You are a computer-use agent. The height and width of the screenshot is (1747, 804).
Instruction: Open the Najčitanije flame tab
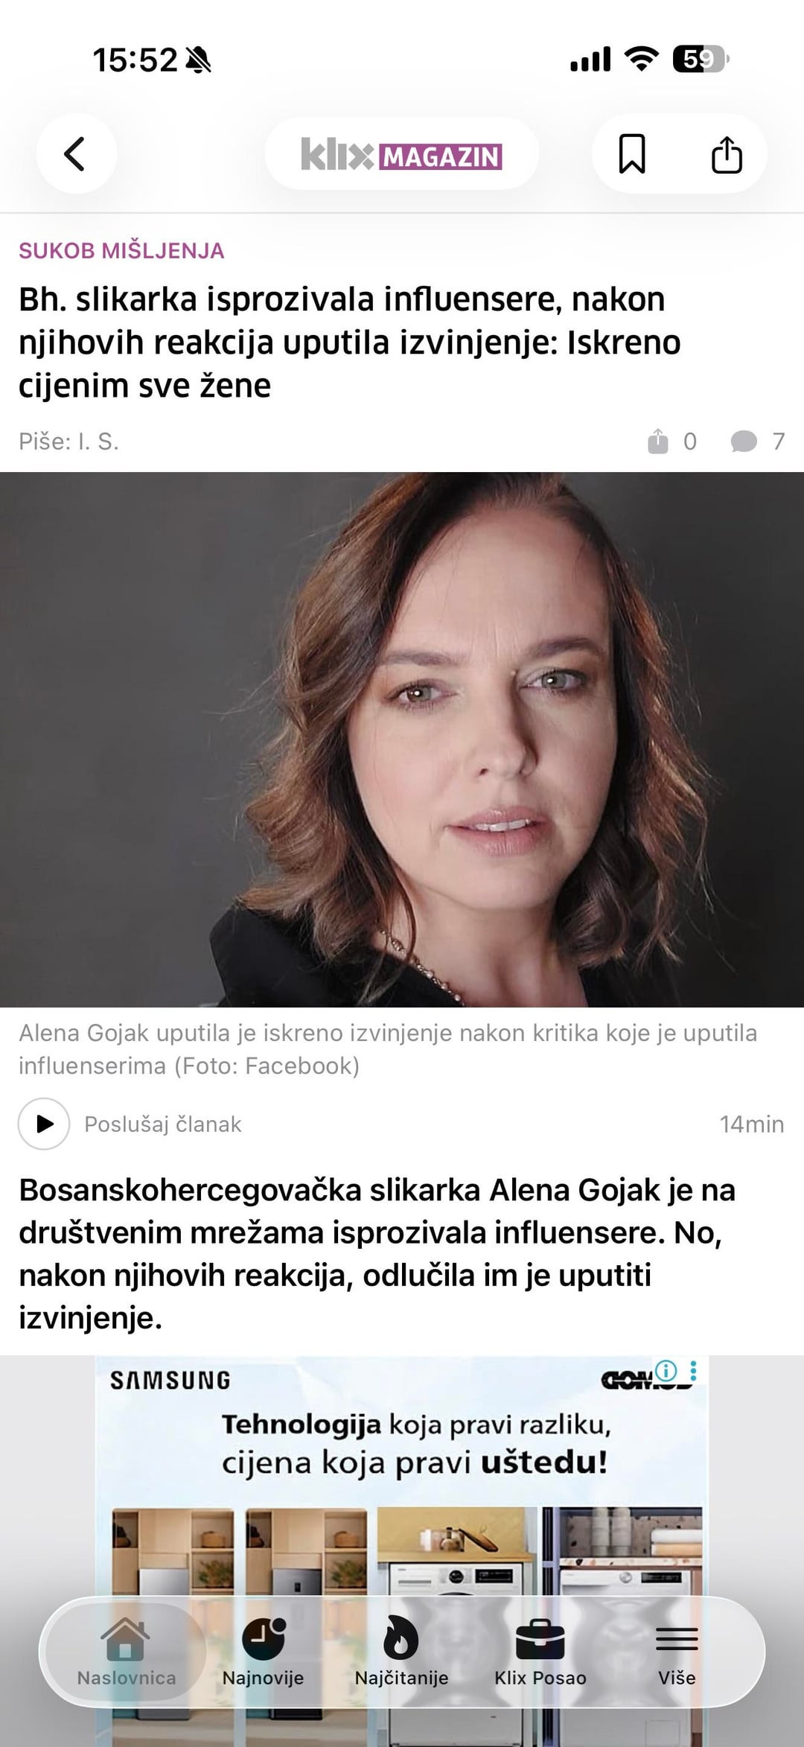[x=401, y=1651]
